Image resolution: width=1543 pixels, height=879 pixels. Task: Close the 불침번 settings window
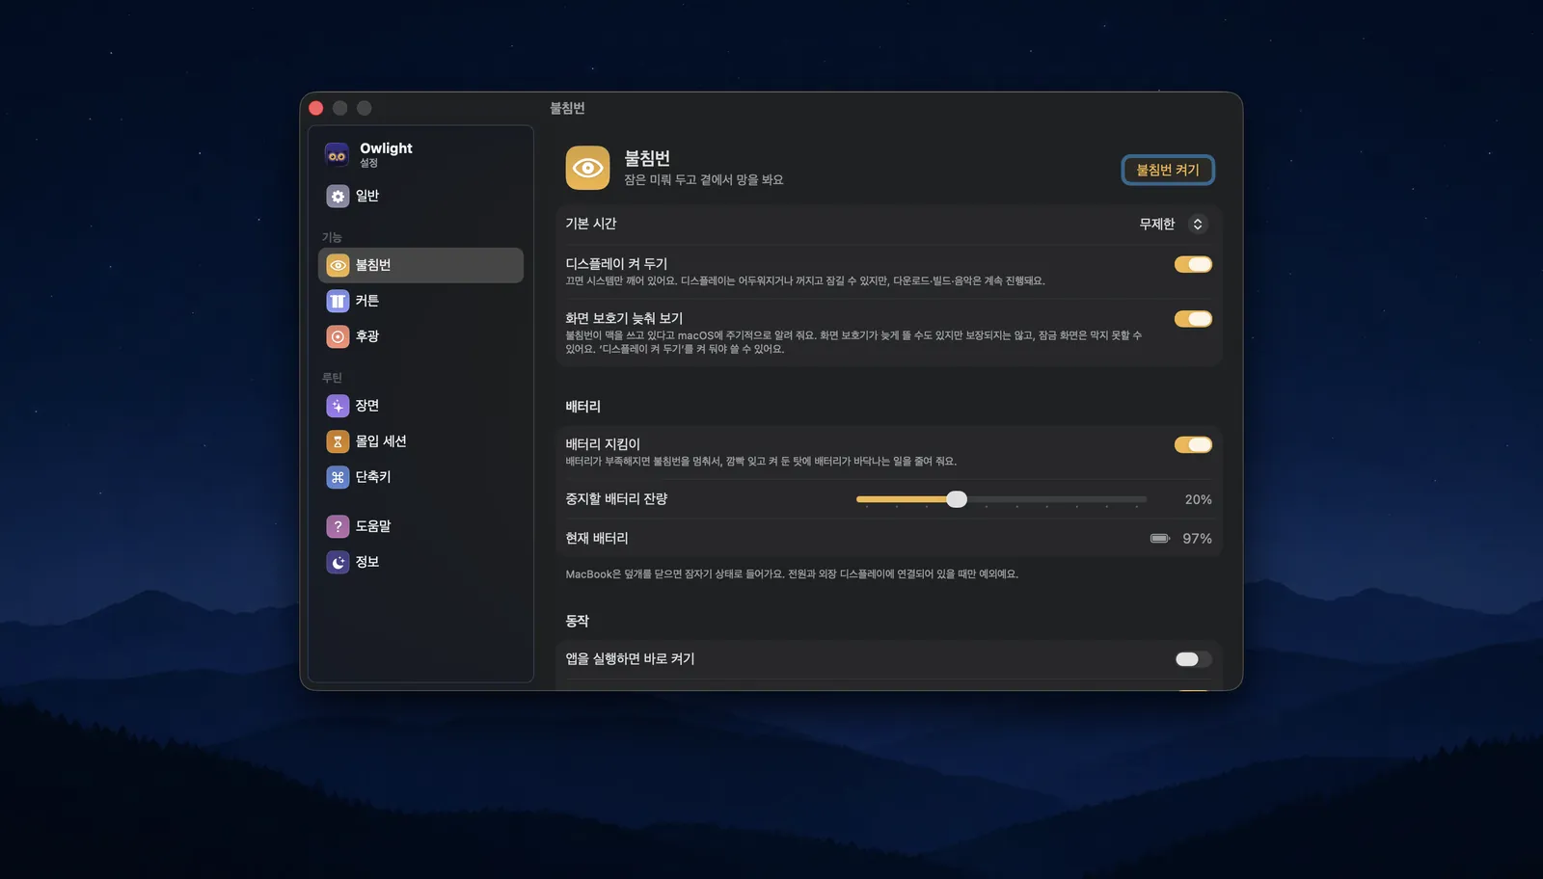tap(315, 108)
